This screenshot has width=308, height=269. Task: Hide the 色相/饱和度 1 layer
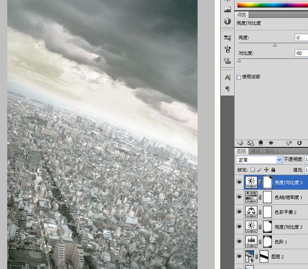(239, 197)
